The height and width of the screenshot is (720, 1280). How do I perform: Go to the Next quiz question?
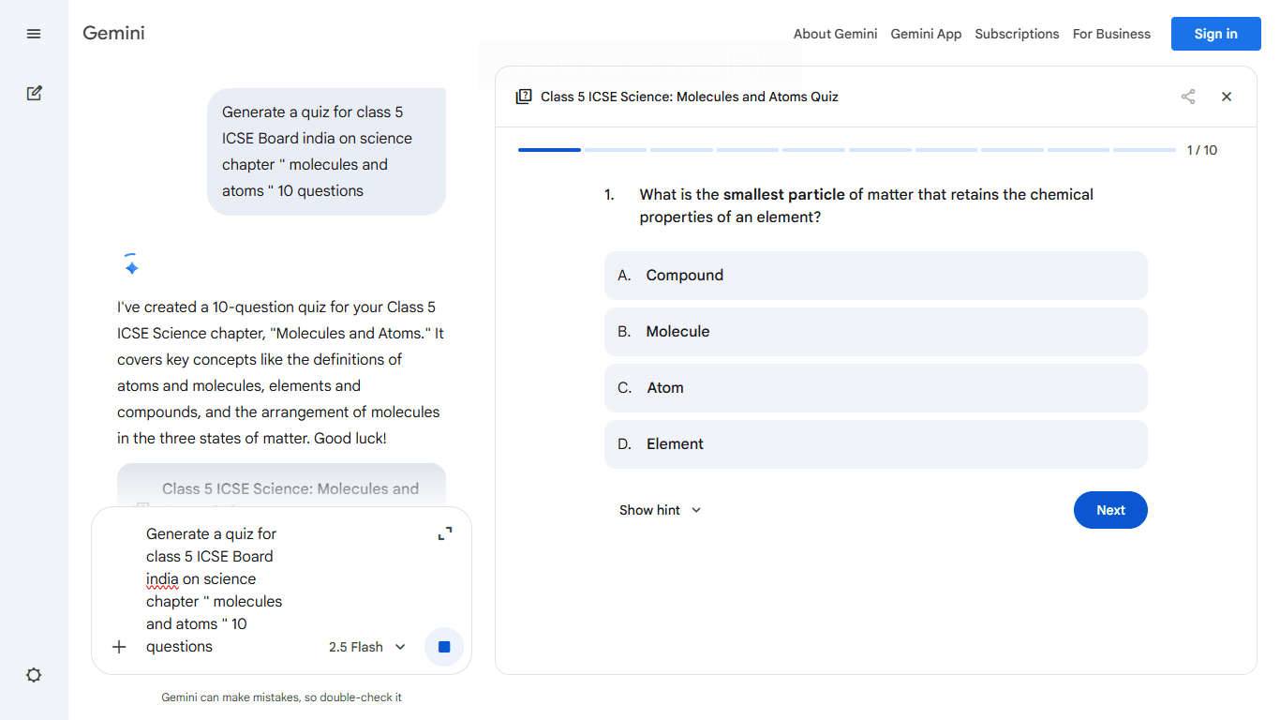pyautogui.click(x=1110, y=510)
